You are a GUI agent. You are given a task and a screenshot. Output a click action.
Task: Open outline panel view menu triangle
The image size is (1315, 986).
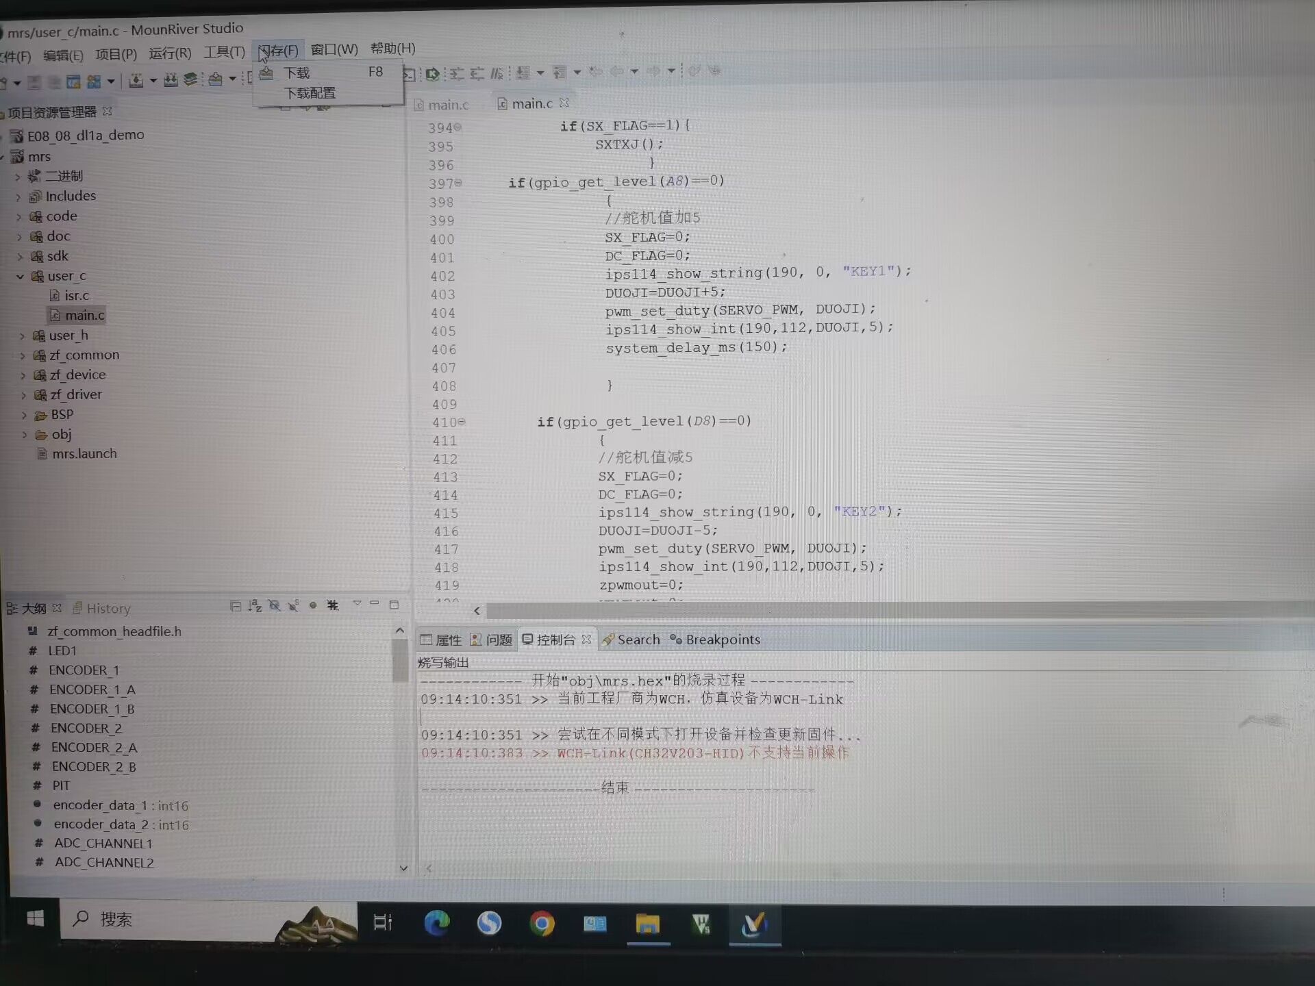[357, 603]
